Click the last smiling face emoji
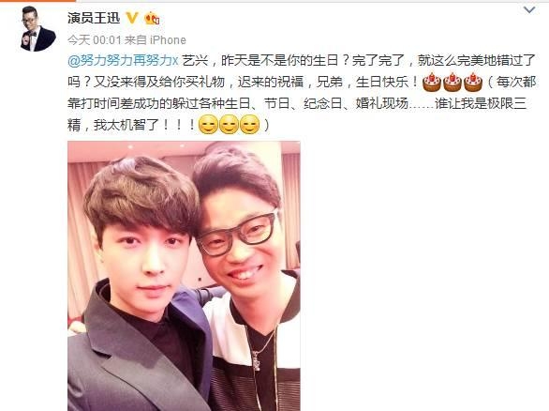The image size is (549, 411). pos(249,125)
